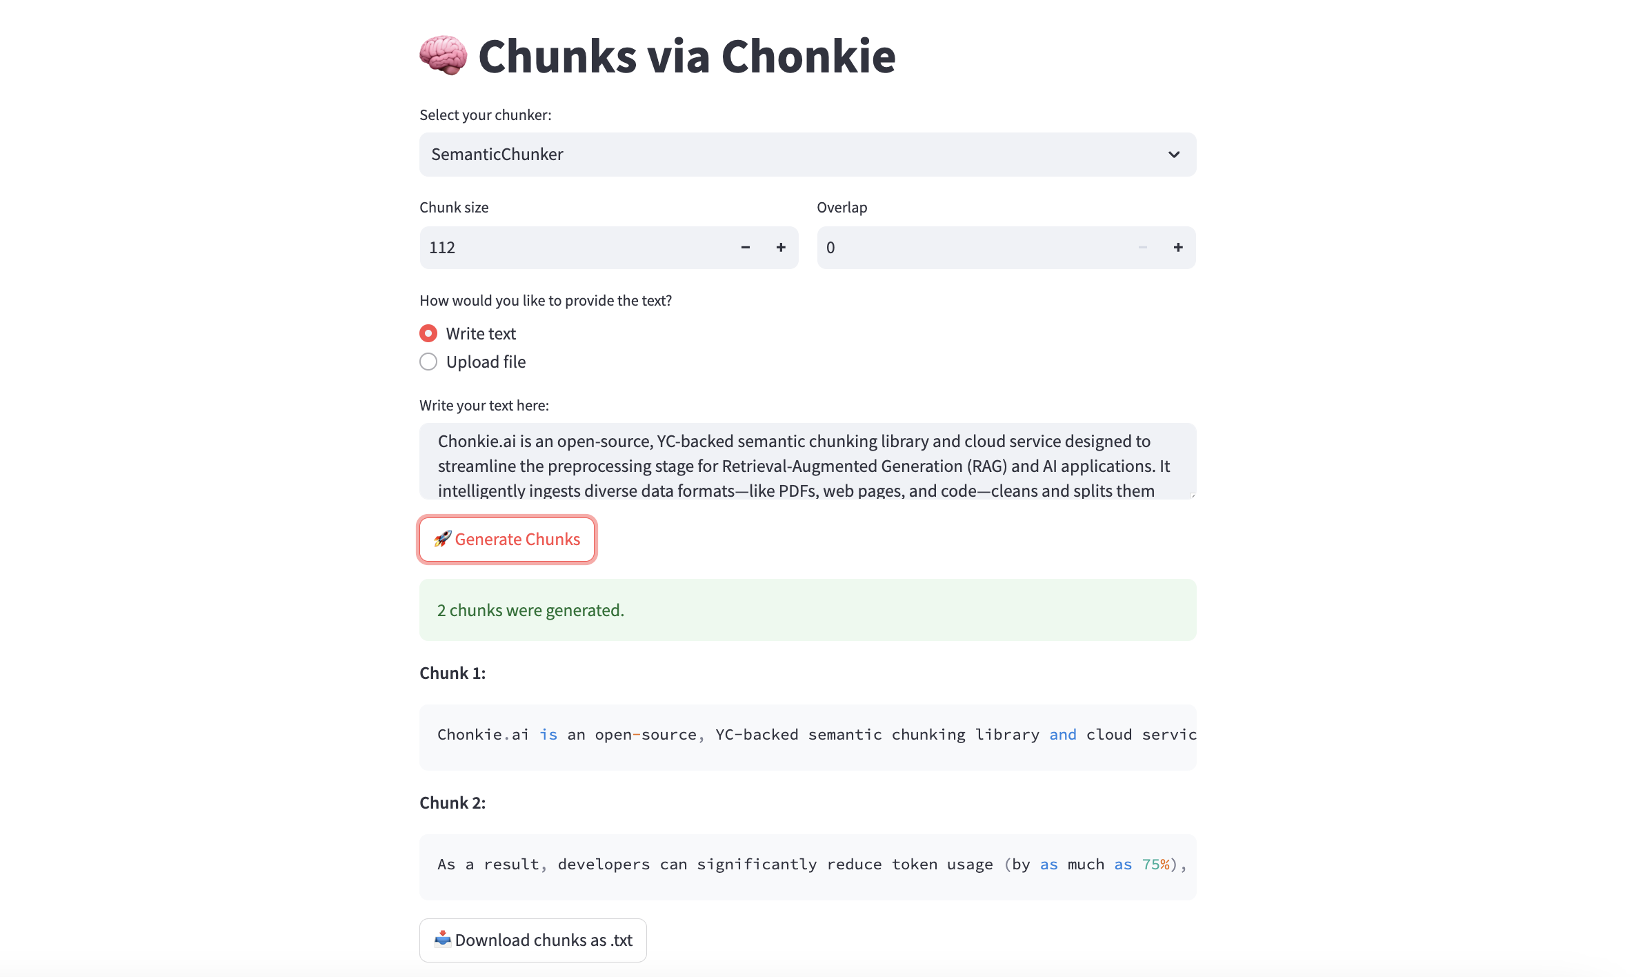Viewport: 1643px width, 977px height.
Task: Click the minus stepper for Overlap
Action: (1142, 247)
